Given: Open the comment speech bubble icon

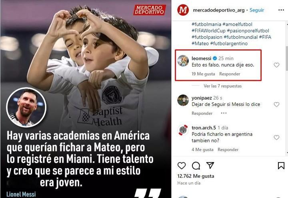Looking at the screenshot, I should click(x=196, y=166).
